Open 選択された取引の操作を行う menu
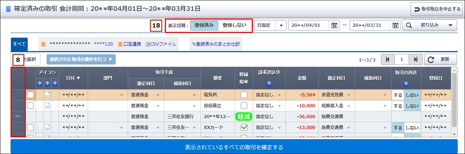This screenshot has width=465, height=154. pos(81,59)
